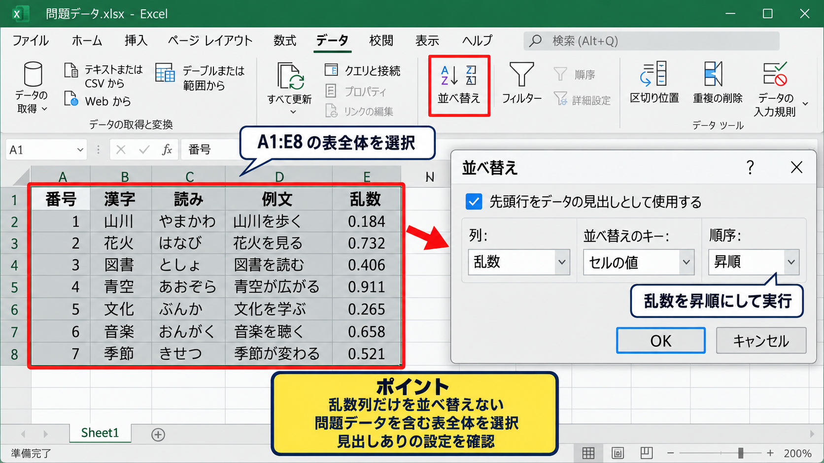Click リンクの編集 in the ribbon
The width and height of the screenshot is (824, 463).
(x=359, y=111)
